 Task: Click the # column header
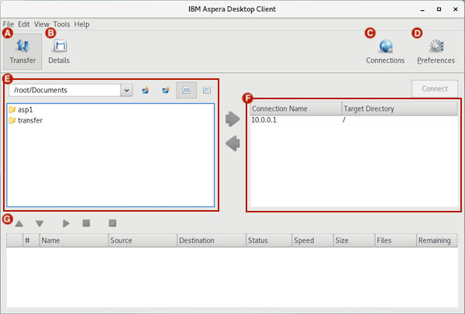(31, 240)
